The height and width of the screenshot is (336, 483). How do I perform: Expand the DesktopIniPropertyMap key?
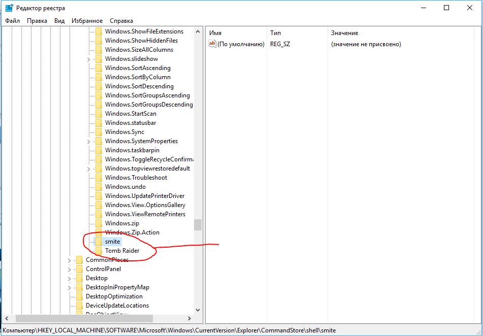pos(70,287)
